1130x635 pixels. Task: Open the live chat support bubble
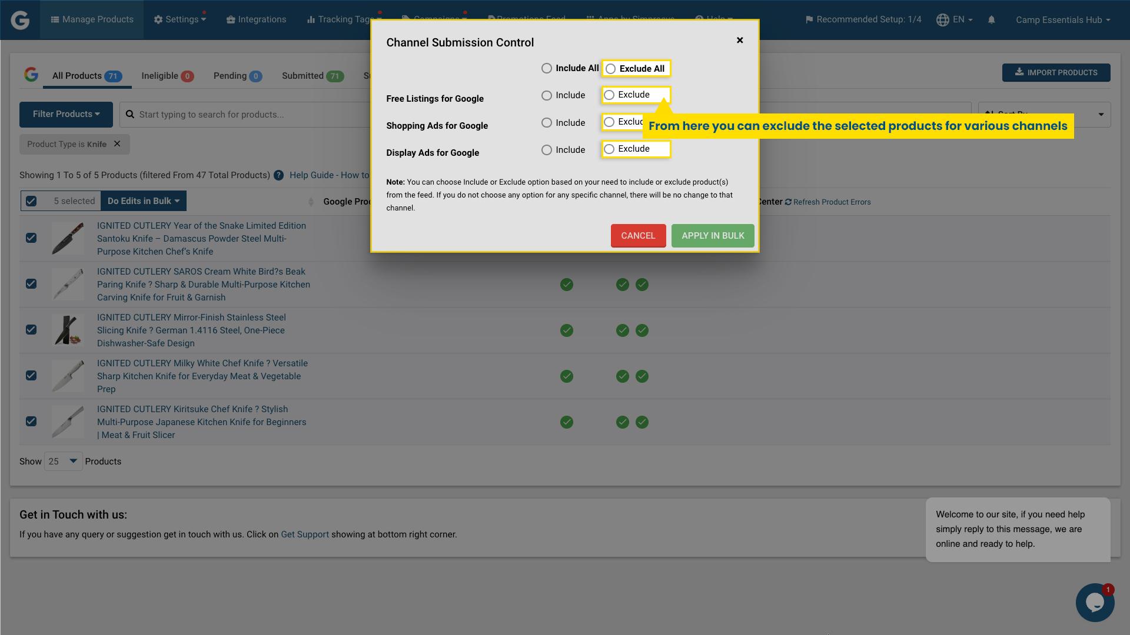[1094, 602]
